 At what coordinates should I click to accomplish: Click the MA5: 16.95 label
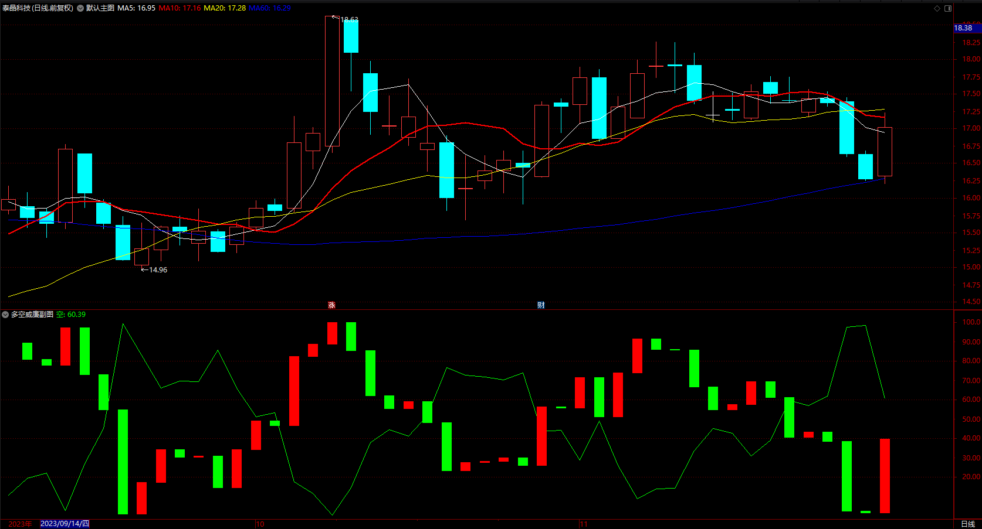[x=137, y=8]
